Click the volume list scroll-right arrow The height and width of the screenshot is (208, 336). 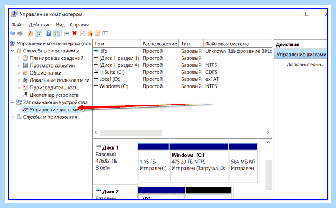click(x=268, y=132)
